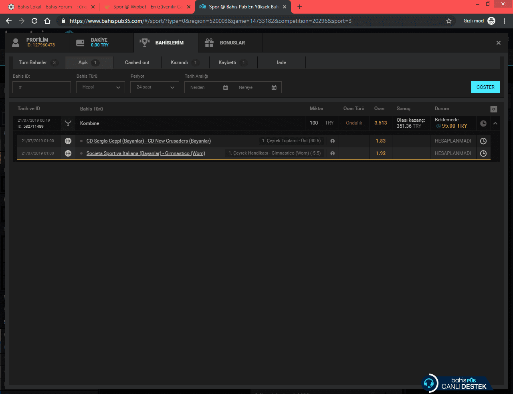Click the trophy icon beside Bahislerim
This screenshot has height=394, width=513.
click(x=145, y=42)
